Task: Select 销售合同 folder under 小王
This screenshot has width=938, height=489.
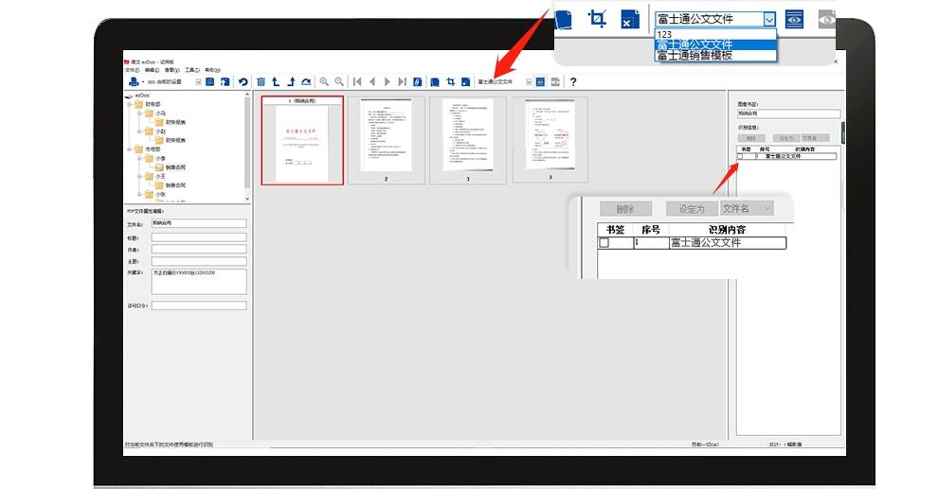Action: (x=175, y=185)
